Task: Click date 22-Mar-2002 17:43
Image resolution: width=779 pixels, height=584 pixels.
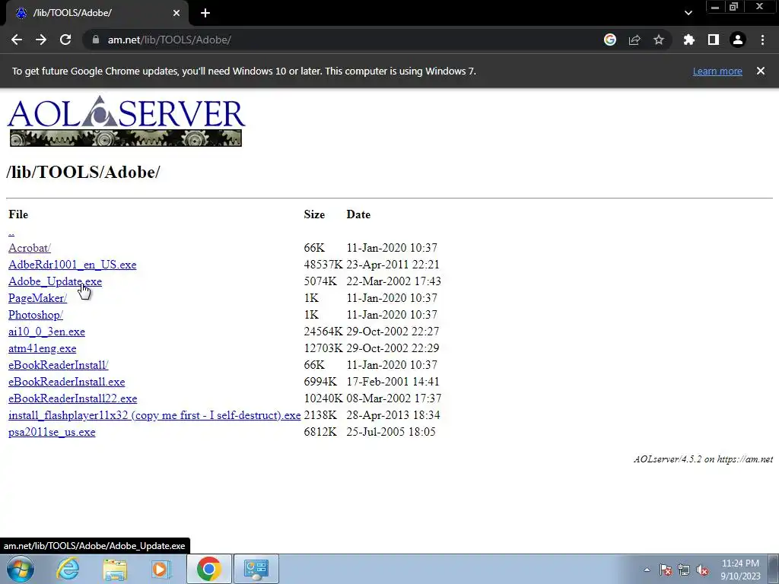Action: pyautogui.click(x=393, y=281)
